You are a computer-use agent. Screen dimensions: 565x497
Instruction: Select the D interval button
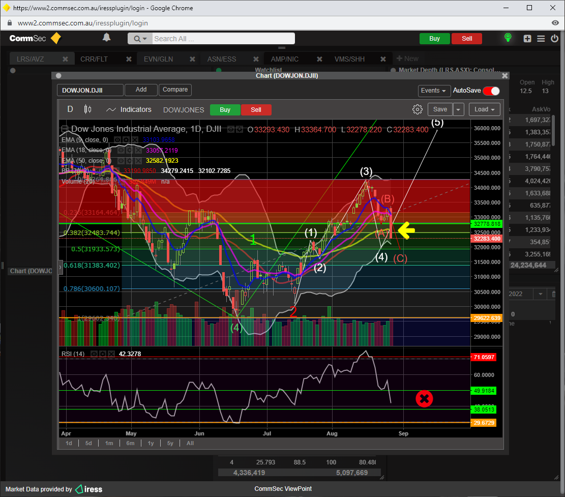(x=70, y=109)
